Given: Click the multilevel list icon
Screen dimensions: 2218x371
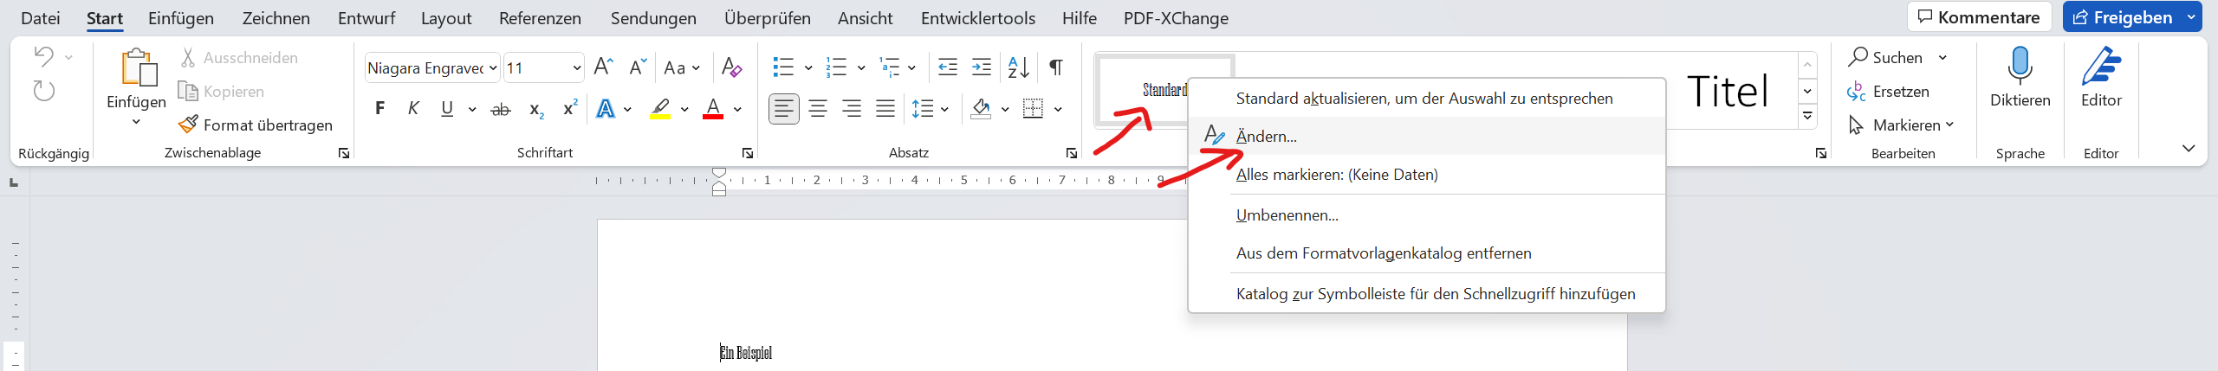Looking at the screenshot, I should pyautogui.click(x=890, y=67).
